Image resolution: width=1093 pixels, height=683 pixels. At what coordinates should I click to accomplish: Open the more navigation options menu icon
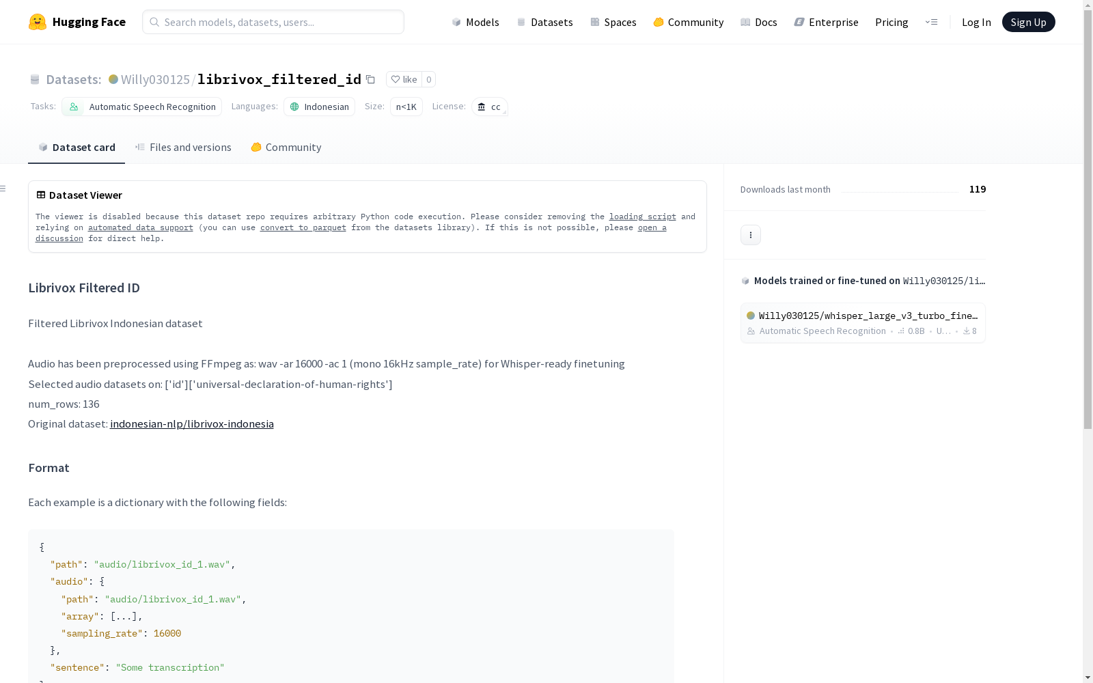[x=931, y=22]
